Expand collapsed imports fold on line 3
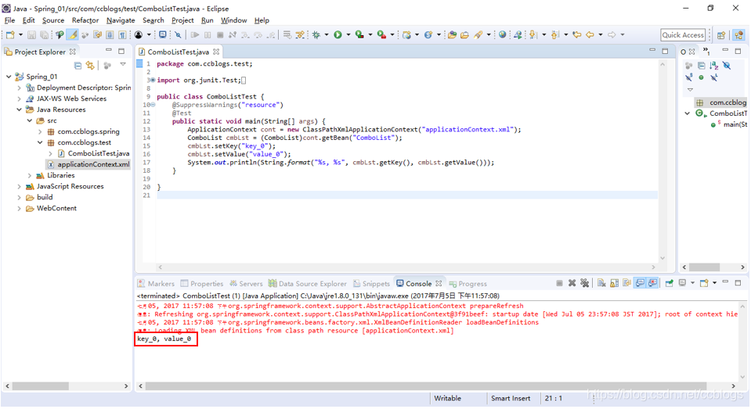This screenshot has width=751, height=409. point(152,81)
